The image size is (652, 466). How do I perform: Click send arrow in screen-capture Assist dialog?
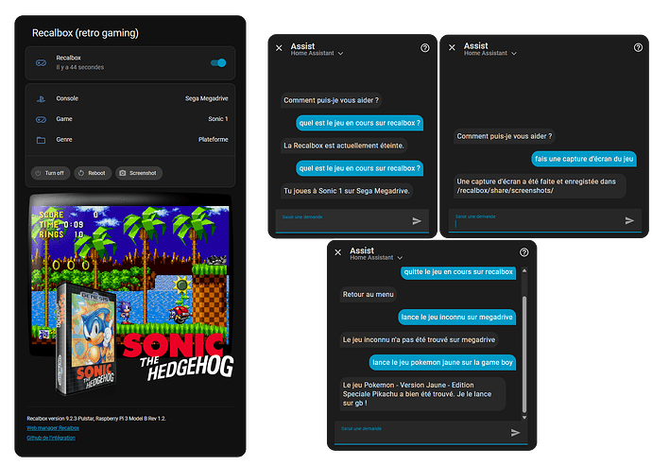tap(629, 220)
